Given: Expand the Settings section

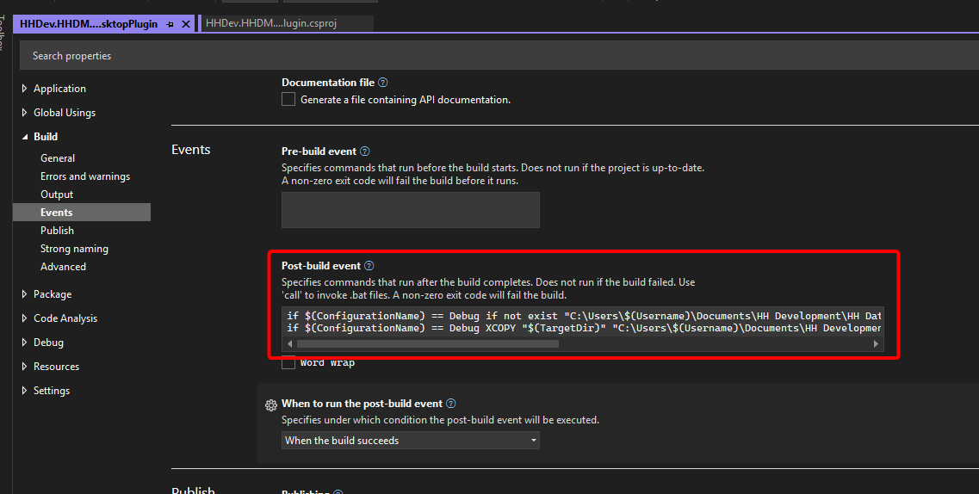Looking at the screenshot, I should tap(24, 391).
